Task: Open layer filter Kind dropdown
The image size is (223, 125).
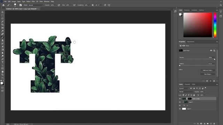Action: click(184, 88)
